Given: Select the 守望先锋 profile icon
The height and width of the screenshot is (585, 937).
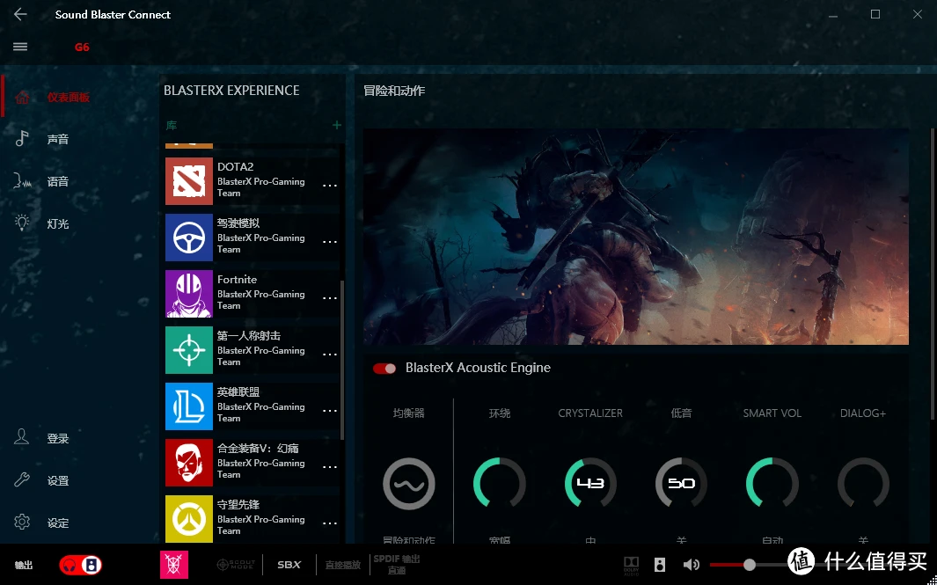Looking at the screenshot, I should 189,519.
